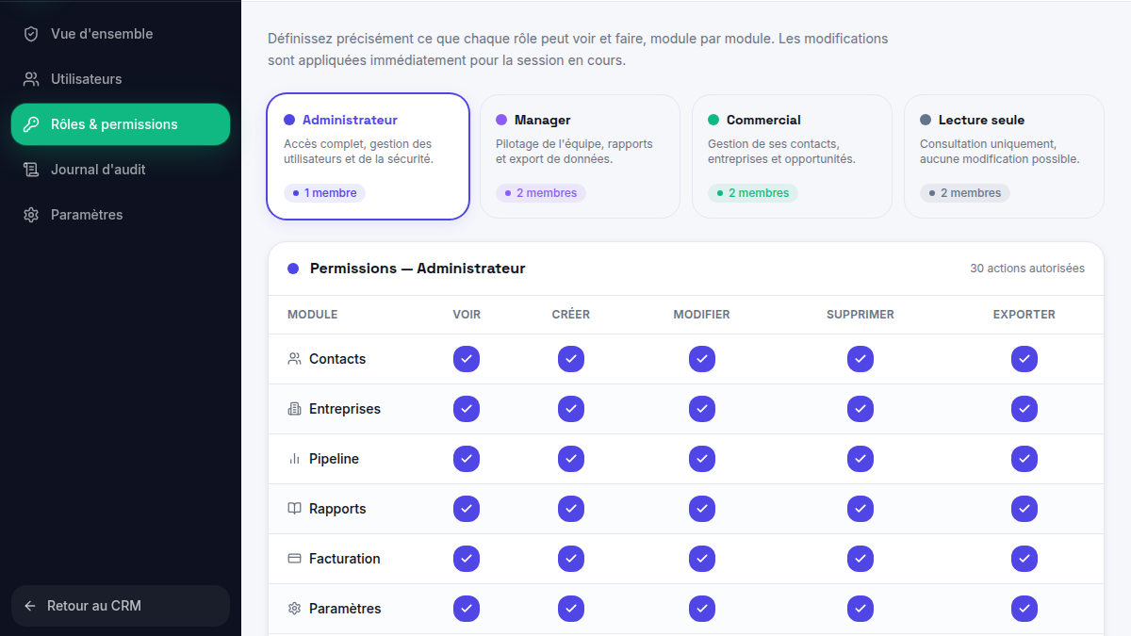Screen dimensions: 1131x636
Task: Click the back arrow icon in Retour au CRM
Action: coord(30,606)
